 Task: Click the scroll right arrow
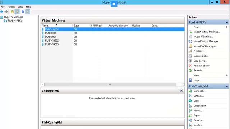tap(183, 85)
